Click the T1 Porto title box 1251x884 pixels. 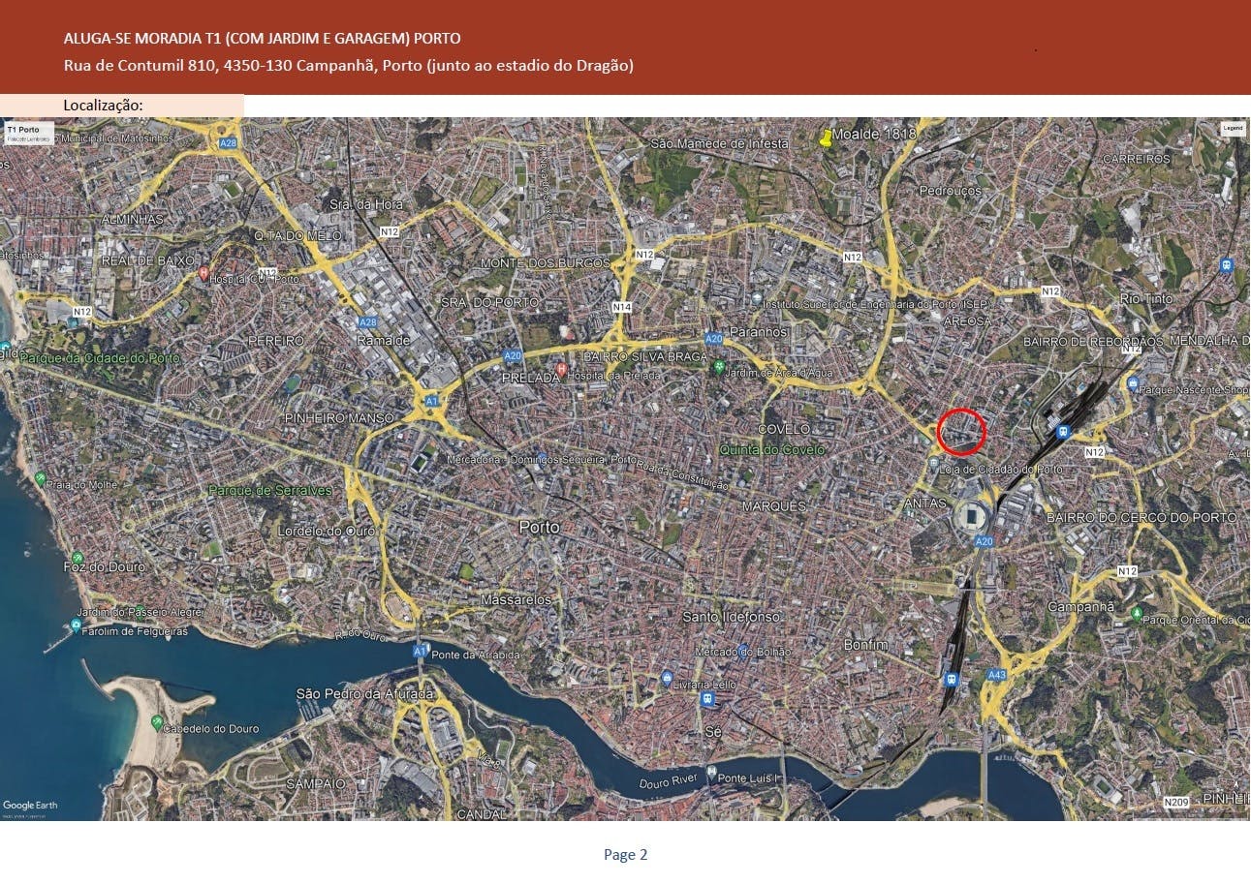pos(27,133)
